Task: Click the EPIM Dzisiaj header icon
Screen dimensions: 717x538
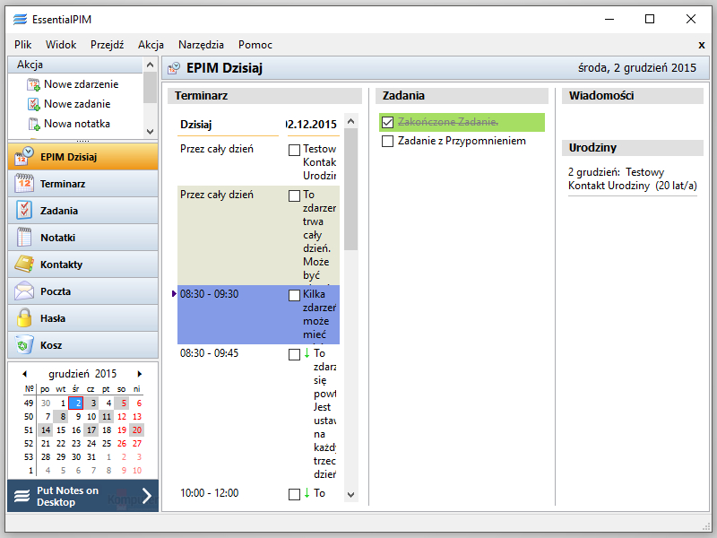Action: (x=174, y=68)
